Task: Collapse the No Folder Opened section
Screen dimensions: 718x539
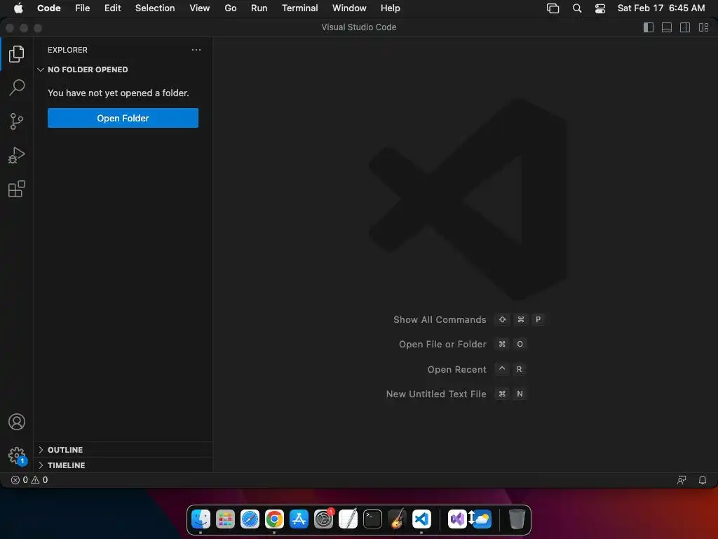Action: (123, 69)
